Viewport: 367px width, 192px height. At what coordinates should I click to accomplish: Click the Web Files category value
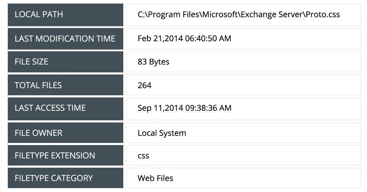click(x=155, y=178)
